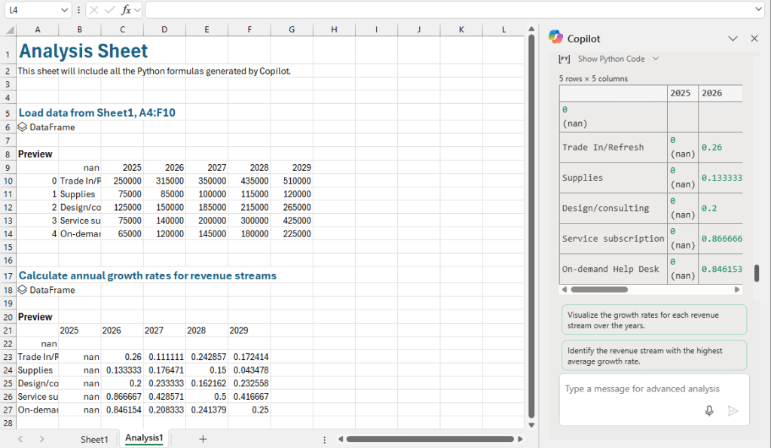Switch to the Sheet1 tab
Viewport: 771px width, 448px height.
click(94, 439)
